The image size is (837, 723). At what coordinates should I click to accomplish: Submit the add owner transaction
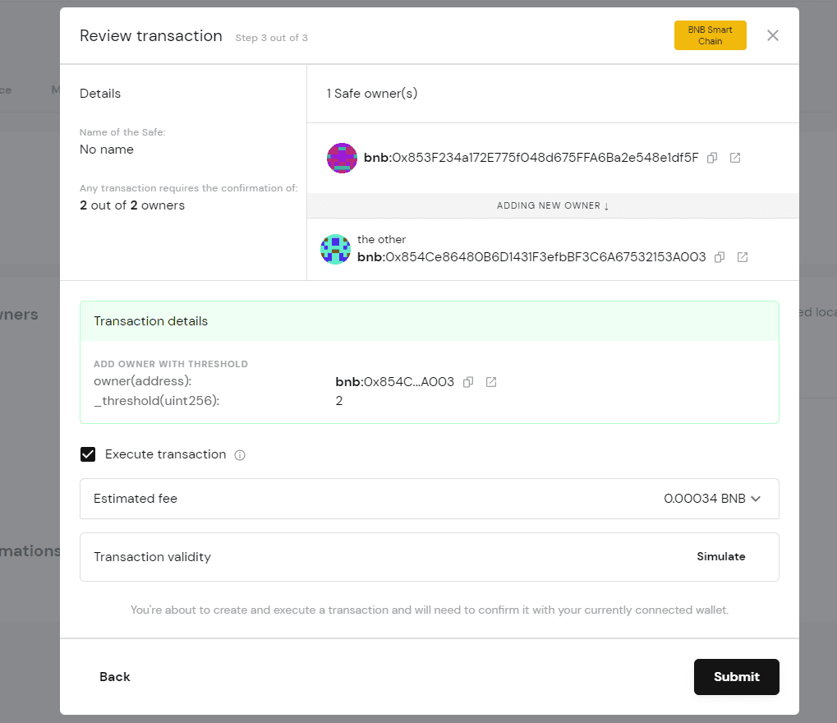click(736, 677)
